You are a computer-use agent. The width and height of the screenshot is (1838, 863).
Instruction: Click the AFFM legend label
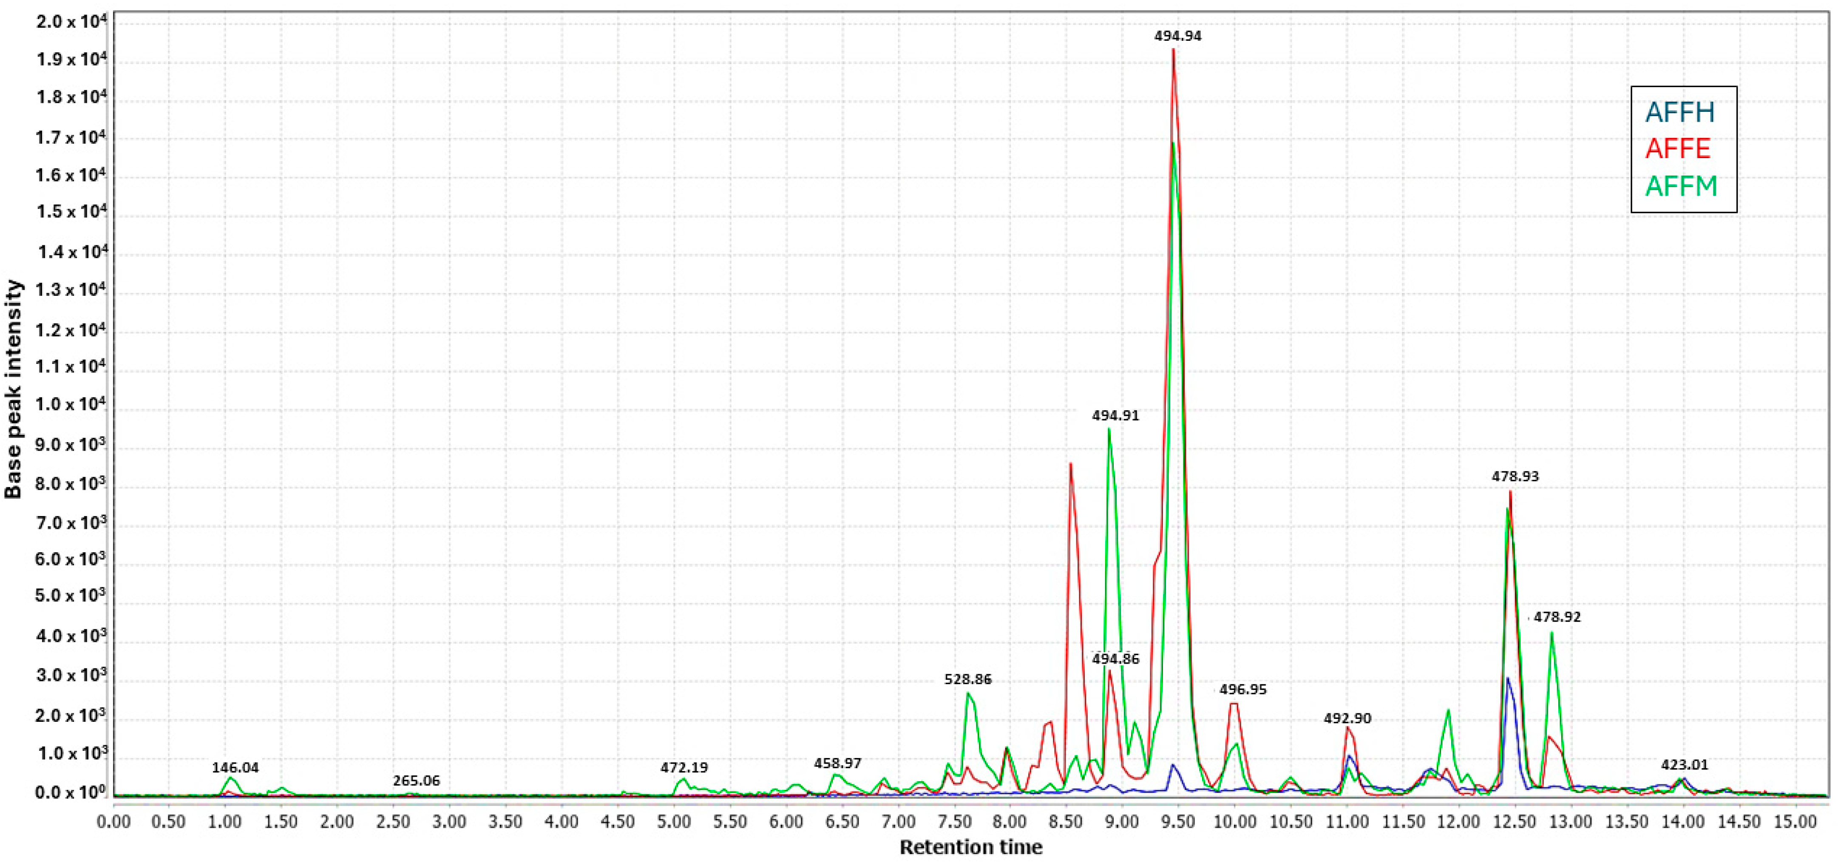1681,186
